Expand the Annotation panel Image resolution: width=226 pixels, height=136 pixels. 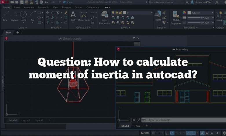pyautogui.click(x=83, y=27)
